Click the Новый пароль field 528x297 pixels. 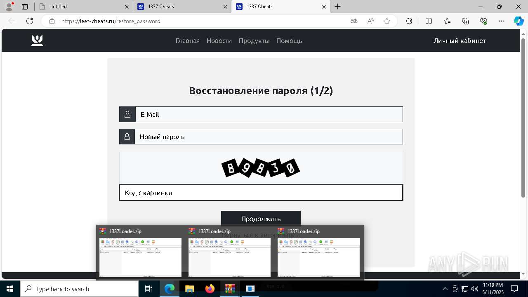click(269, 137)
